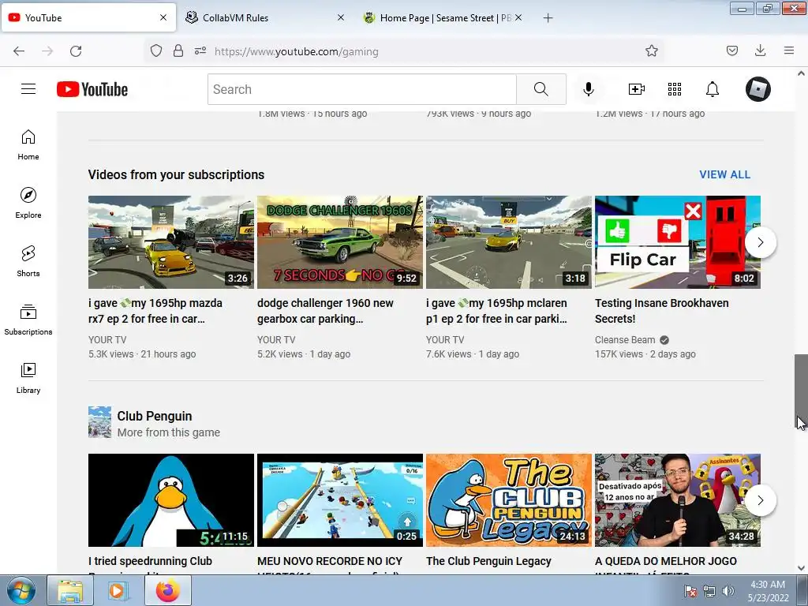Close the CollabVM Rules tab
808x606 pixels.
pyautogui.click(x=341, y=17)
